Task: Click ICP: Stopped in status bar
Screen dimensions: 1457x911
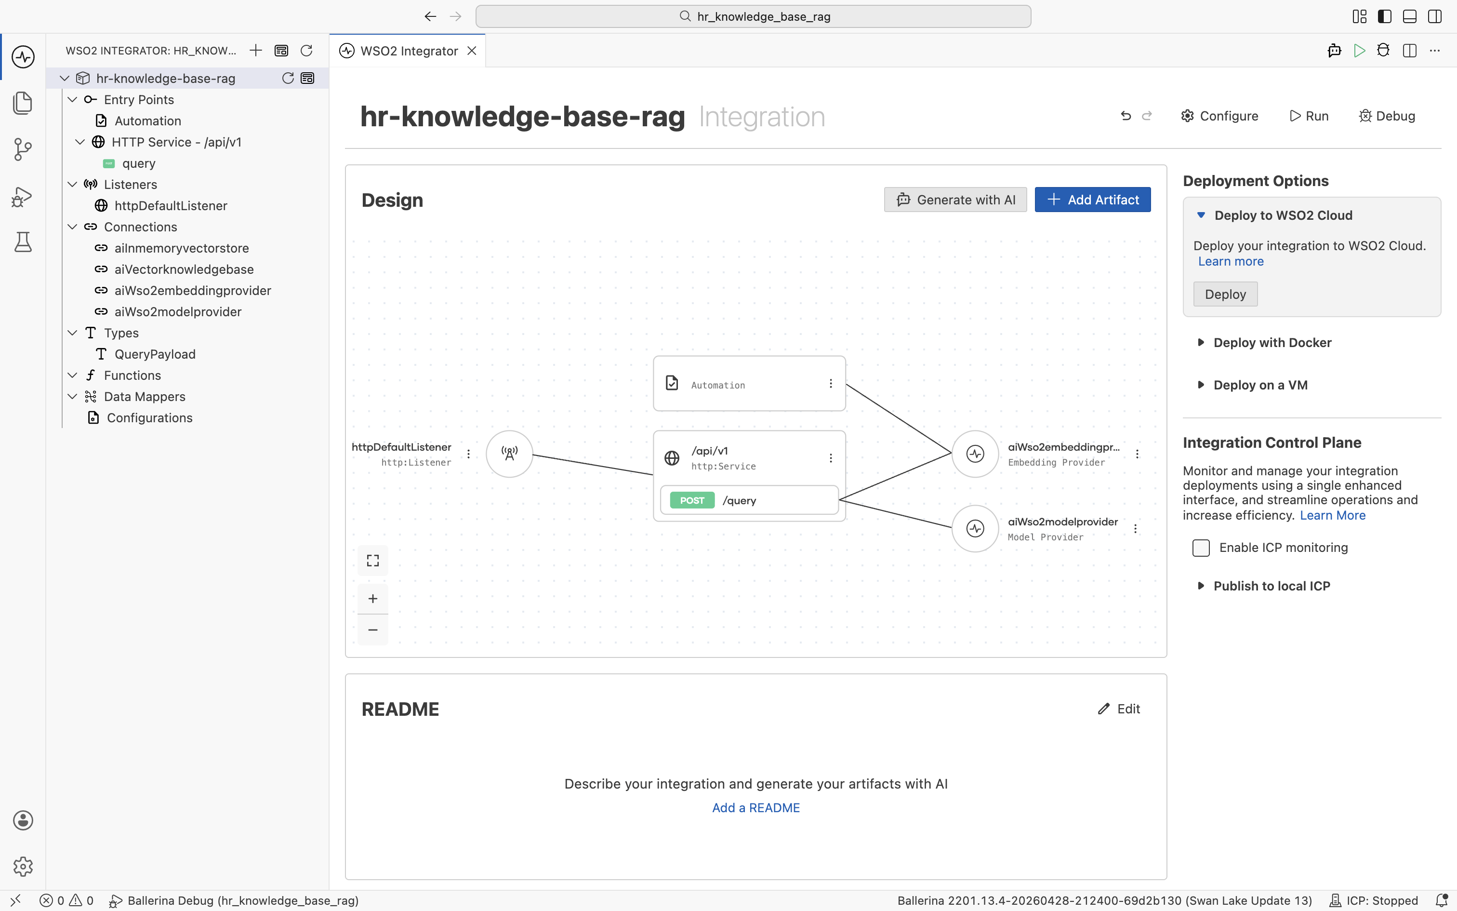Action: (1374, 900)
